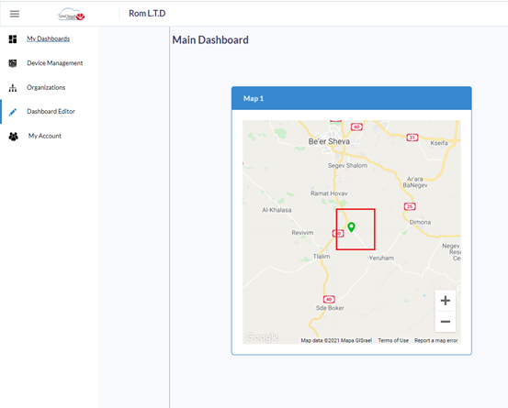Click the My Account people icon

coord(13,137)
